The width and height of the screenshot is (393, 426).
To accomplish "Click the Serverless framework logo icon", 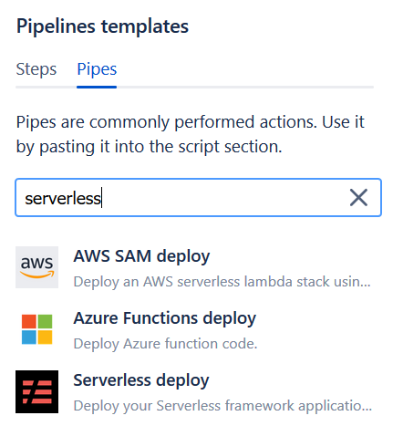I will coord(36,391).
